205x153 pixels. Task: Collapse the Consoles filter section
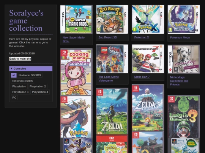(31, 68)
